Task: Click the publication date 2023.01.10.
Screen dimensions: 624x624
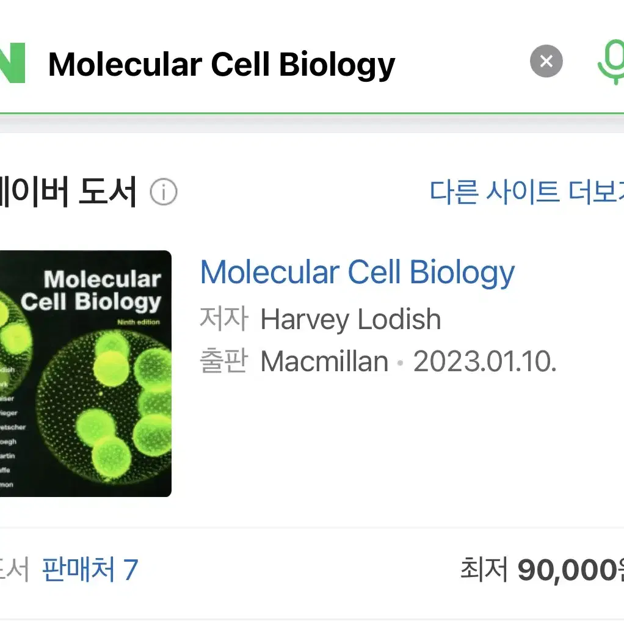Action: [485, 361]
